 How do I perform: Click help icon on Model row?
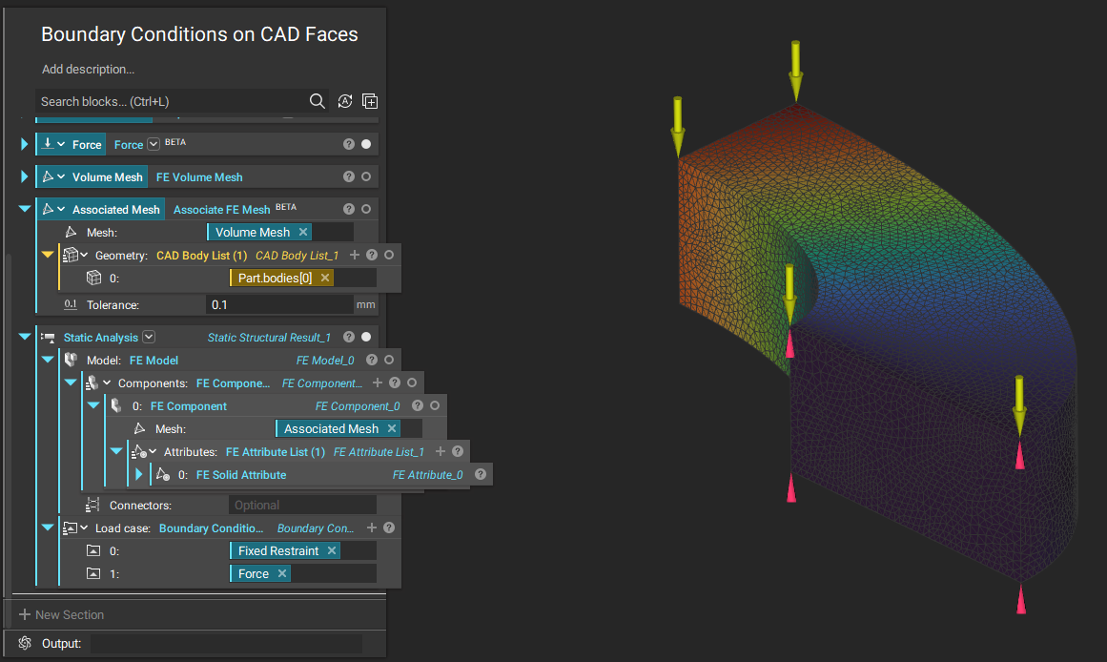(x=372, y=360)
